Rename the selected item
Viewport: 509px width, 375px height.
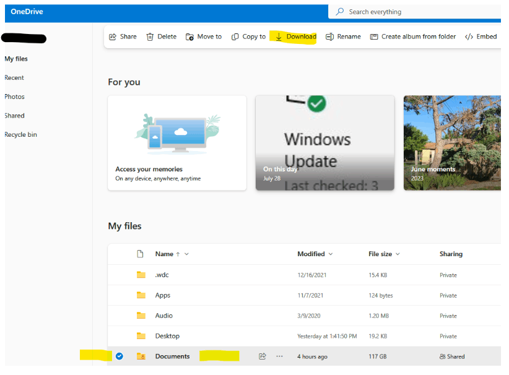pyautogui.click(x=343, y=37)
